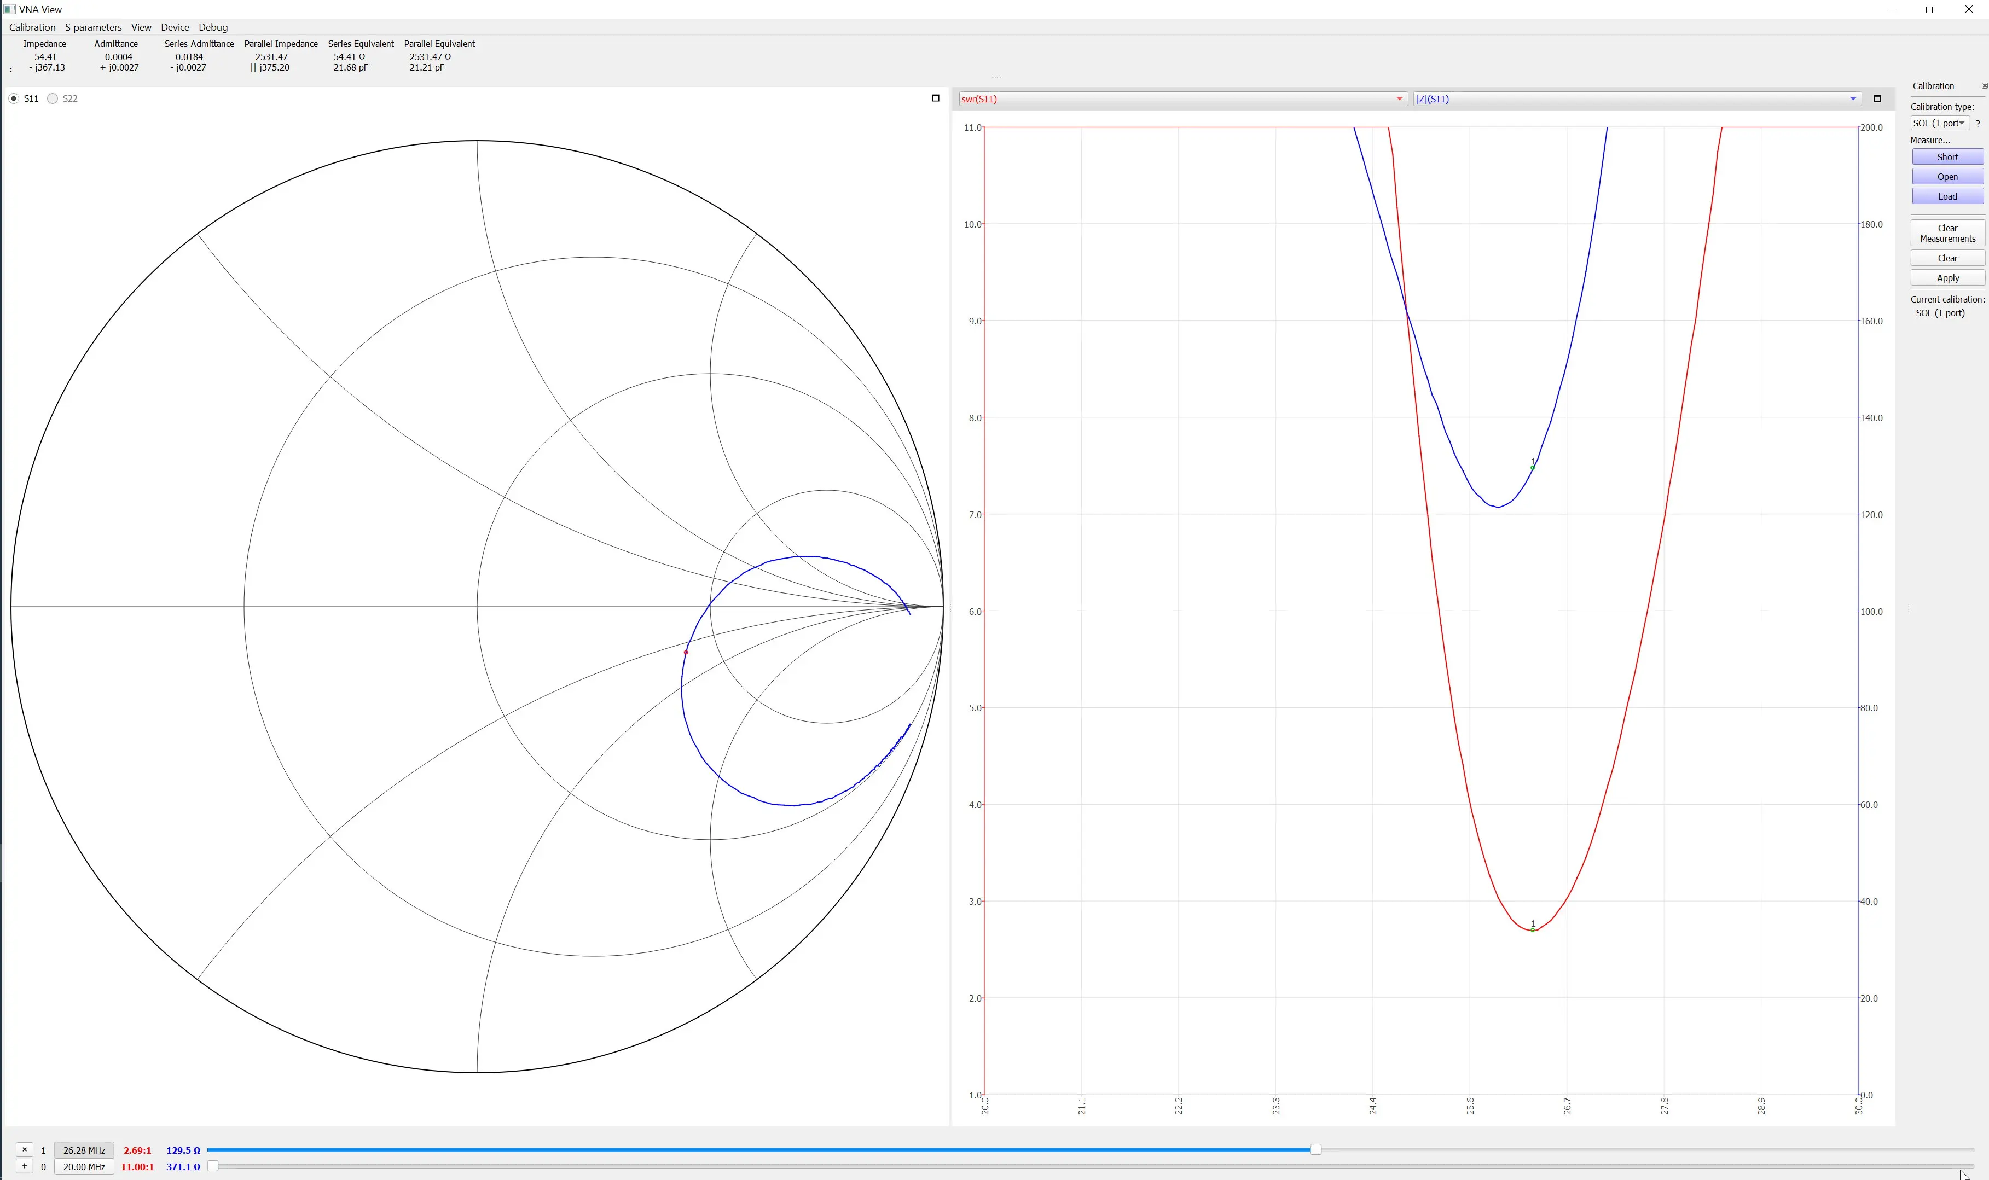Screen dimensions: 1989x1180
Task: Open the |Z|(S11) trace dropdown
Action: (1637, 98)
